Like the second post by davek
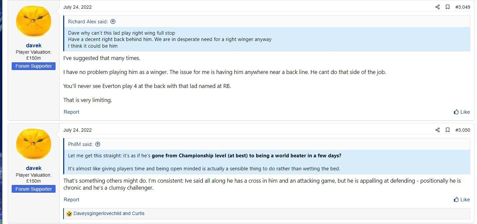The image size is (477, 224). tap(462, 200)
